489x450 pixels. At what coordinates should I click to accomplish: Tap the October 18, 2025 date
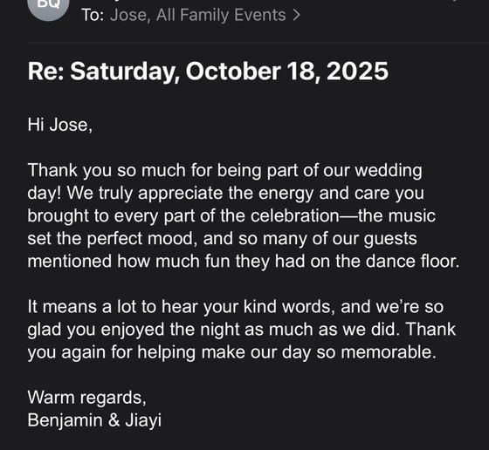pos(287,72)
